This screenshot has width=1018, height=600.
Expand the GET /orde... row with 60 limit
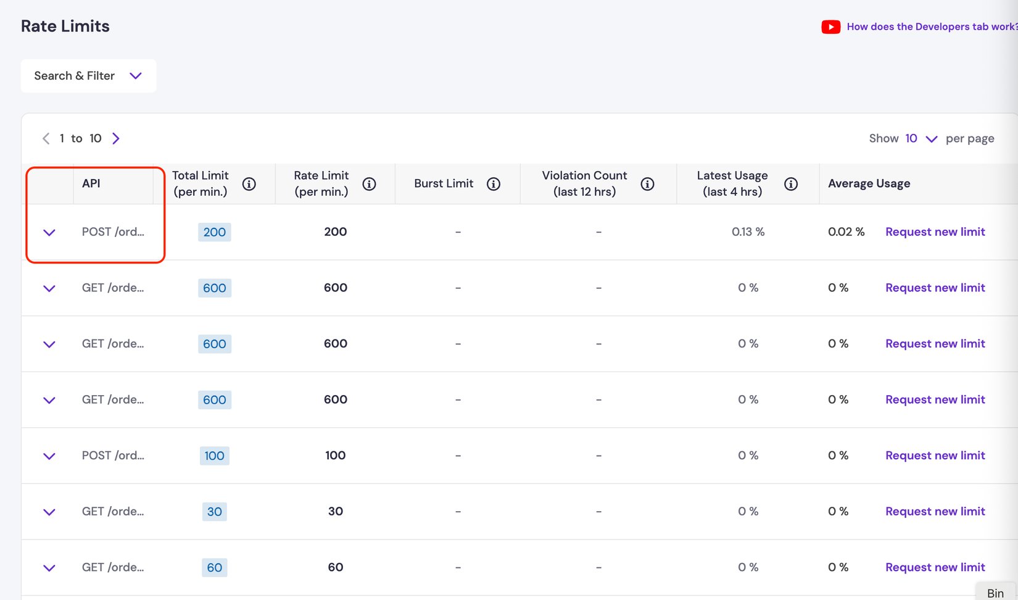click(49, 568)
